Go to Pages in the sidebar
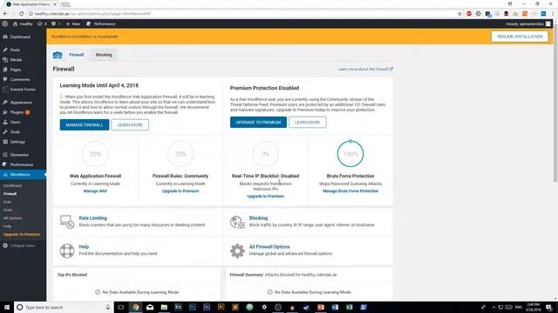The height and width of the screenshot is (313, 558). pyautogui.click(x=16, y=70)
